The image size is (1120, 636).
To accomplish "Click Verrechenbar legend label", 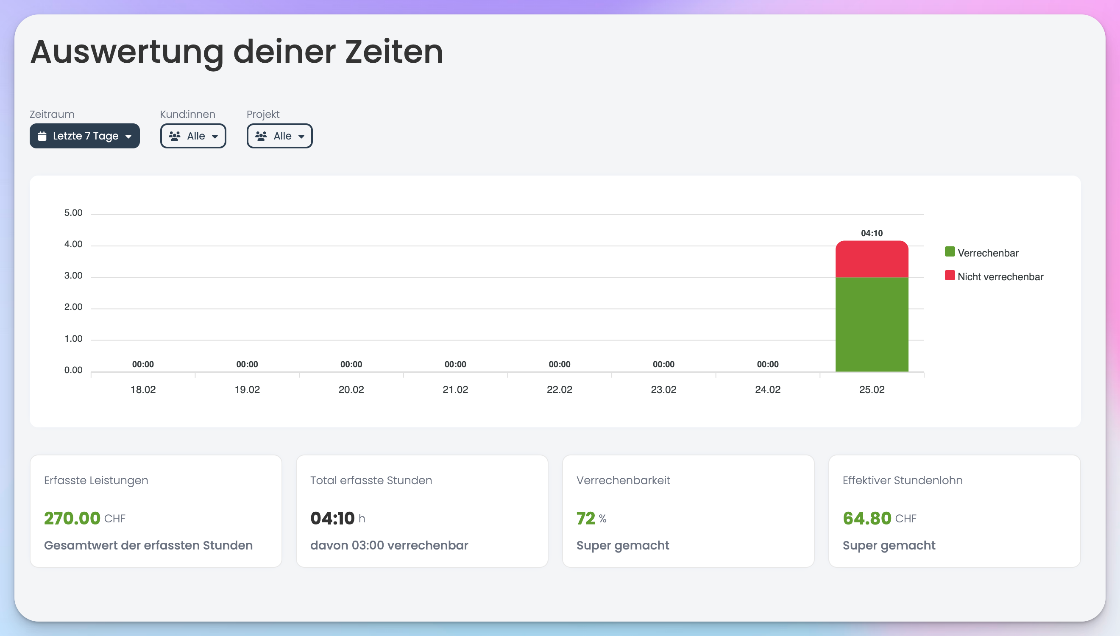I will point(988,253).
